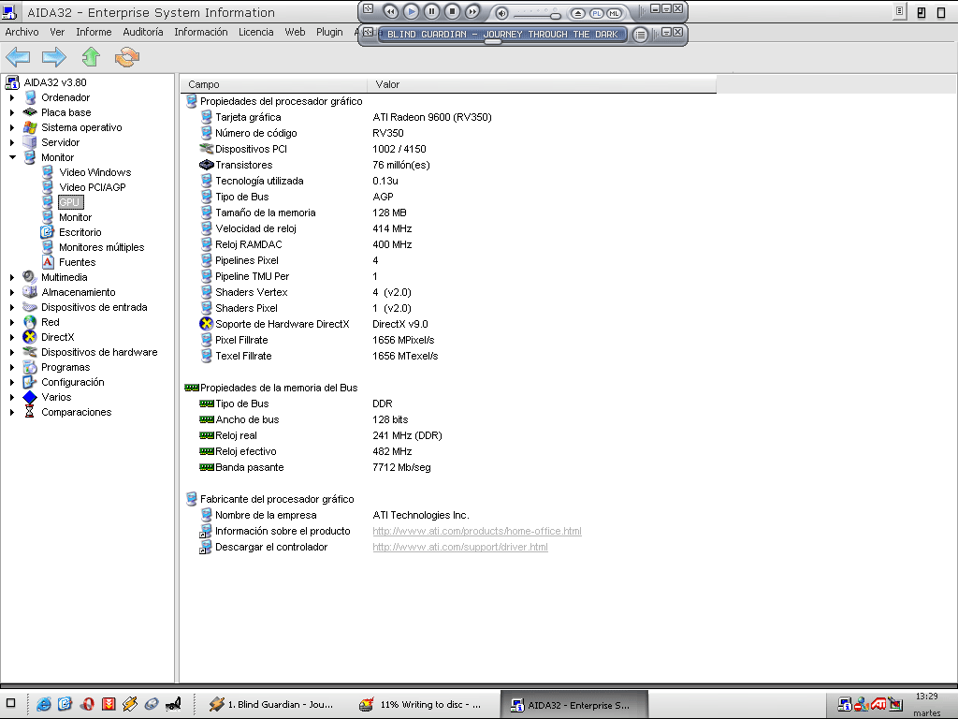The width and height of the screenshot is (958, 719).
Task: Expand the Ordenador tree node
Action: tap(11, 97)
